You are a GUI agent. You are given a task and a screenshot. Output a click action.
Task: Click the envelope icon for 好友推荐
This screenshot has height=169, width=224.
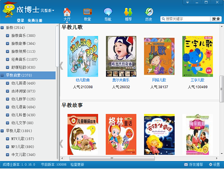click(x=186, y=164)
